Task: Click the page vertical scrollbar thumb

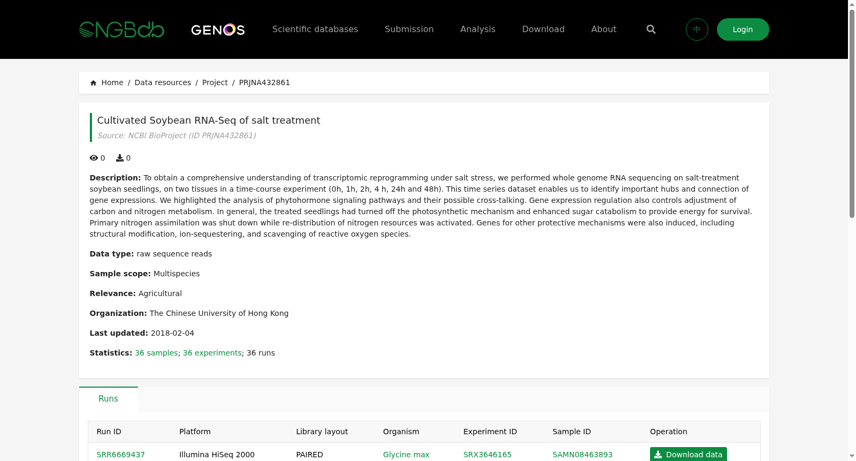Action: (852, 114)
